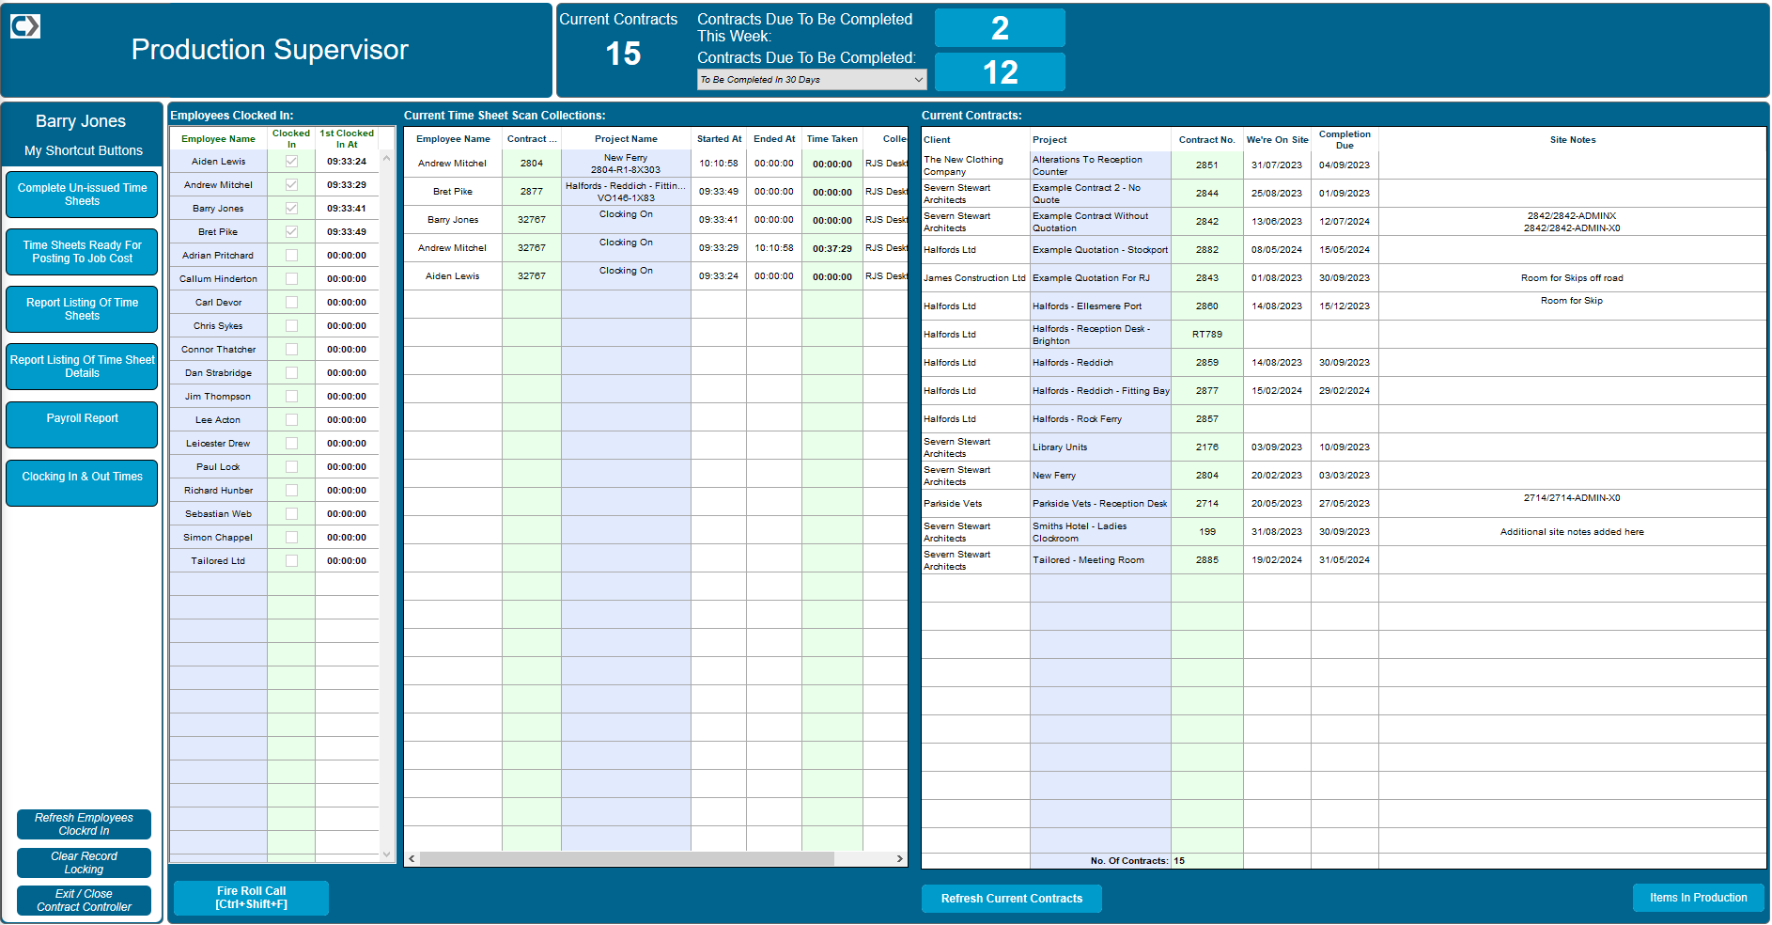The height and width of the screenshot is (925, 1772).
Task: Click Refresh Employees Clockd In button
Action: 84,824
